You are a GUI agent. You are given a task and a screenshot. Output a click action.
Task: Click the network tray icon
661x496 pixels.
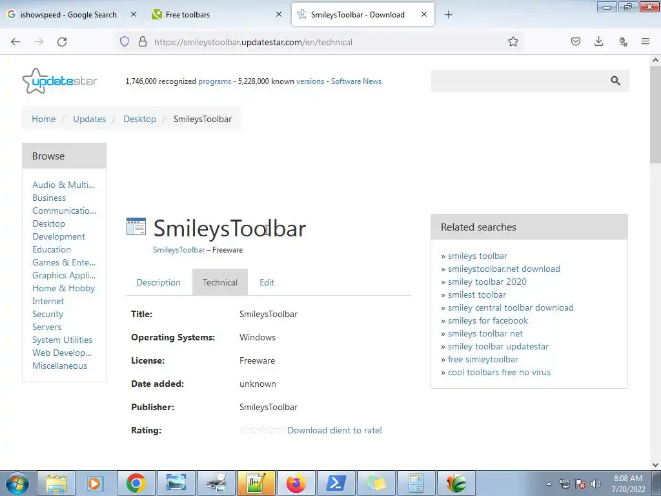pyautogui.click(x=564, y=484)
